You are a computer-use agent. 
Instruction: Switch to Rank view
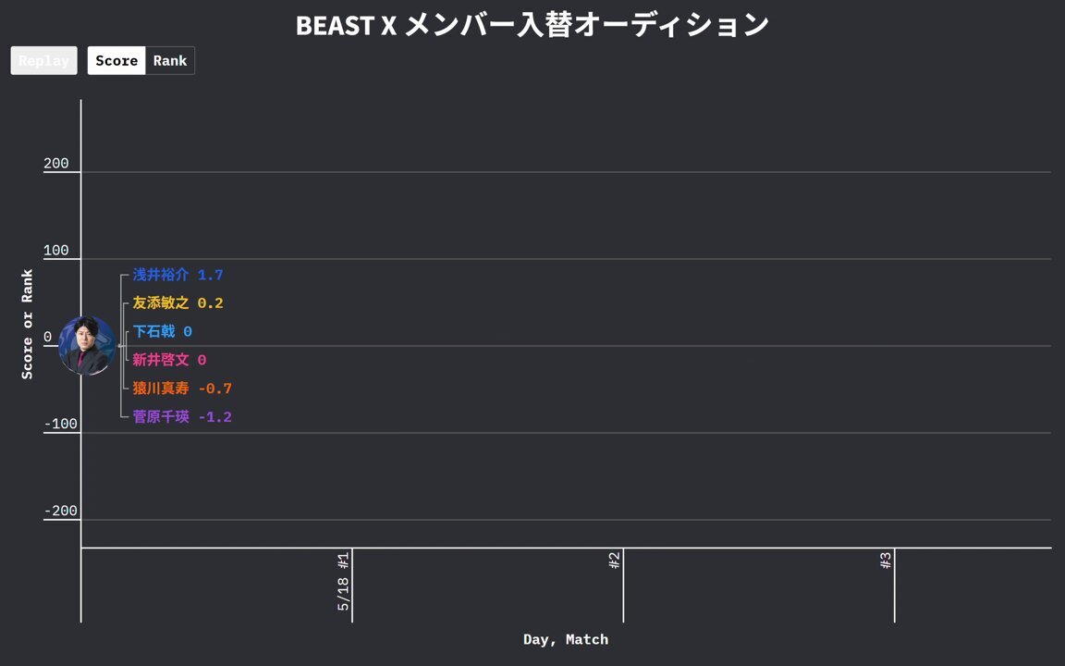pyautogui.click(x=170, y=61)
